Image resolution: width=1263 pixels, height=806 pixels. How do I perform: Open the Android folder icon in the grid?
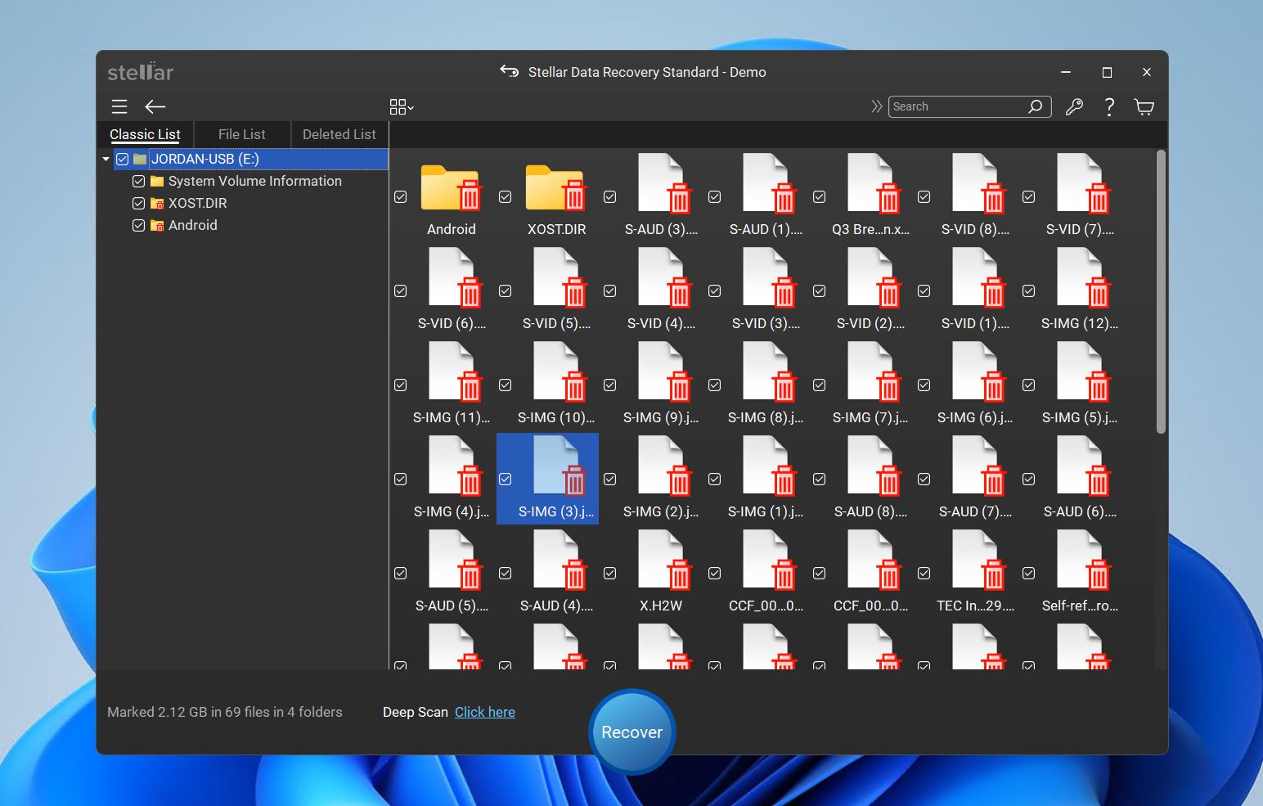[x=451, y=188]
